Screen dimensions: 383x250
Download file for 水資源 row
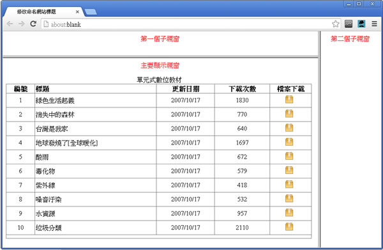(x=289, y=213)
